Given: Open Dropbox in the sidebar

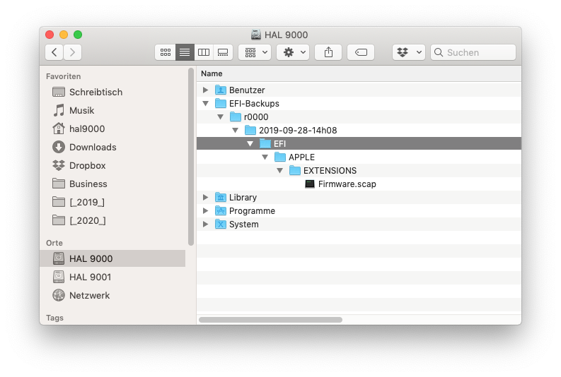Looking at the screenshot, I should pos(113,166).
